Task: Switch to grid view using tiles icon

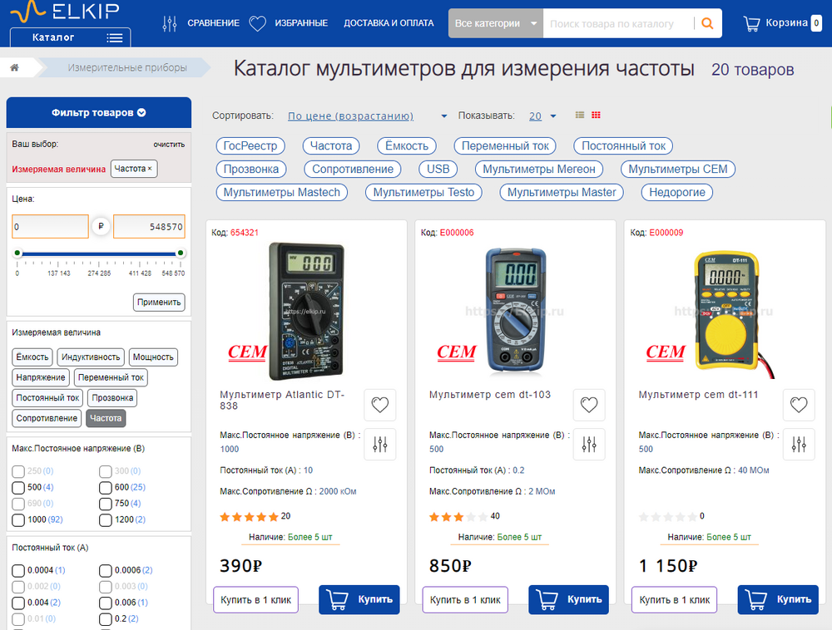Action: point(595,115)
